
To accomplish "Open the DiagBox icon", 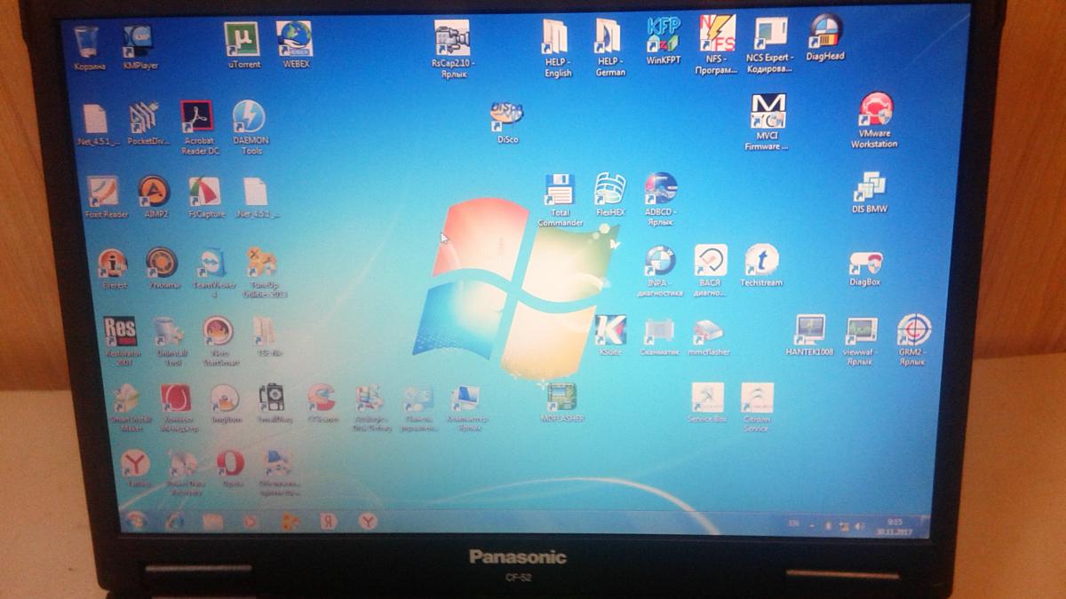I will coord(864,264).
